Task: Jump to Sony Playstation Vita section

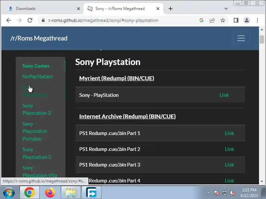Action: click(40, 171)
